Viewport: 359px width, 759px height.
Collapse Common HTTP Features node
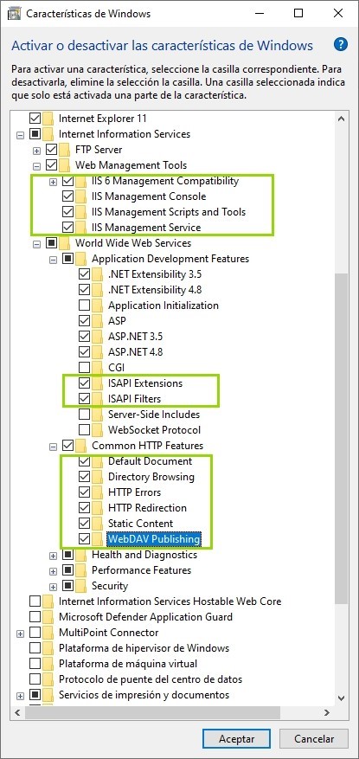[x=54, y=446]
